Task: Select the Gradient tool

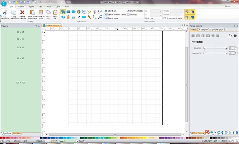Action: [x=84, y=17]
